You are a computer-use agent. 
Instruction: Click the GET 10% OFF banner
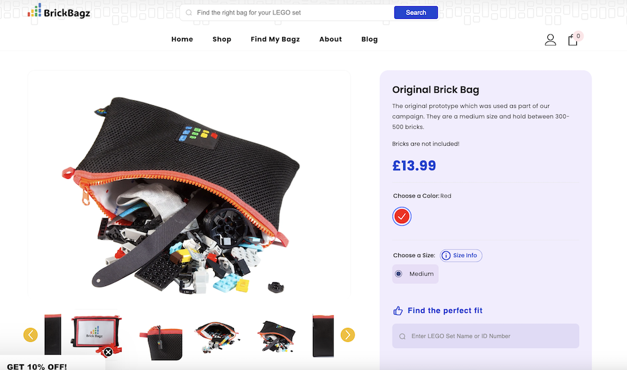click(36, 366)
